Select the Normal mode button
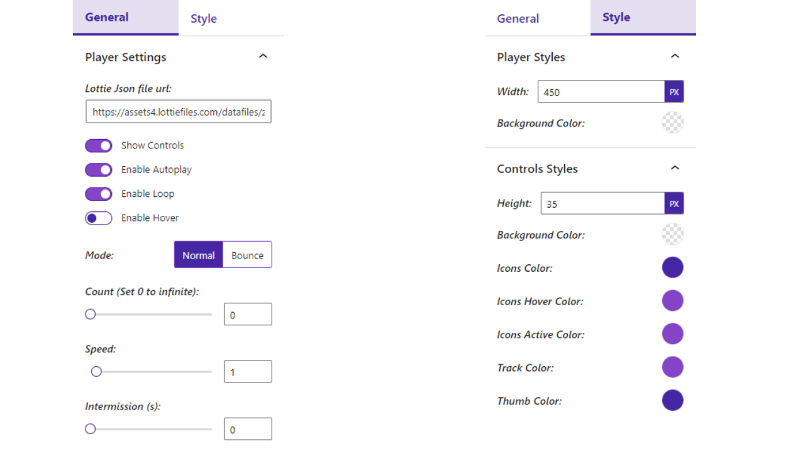805x453 pixels. tap(199, 255)
